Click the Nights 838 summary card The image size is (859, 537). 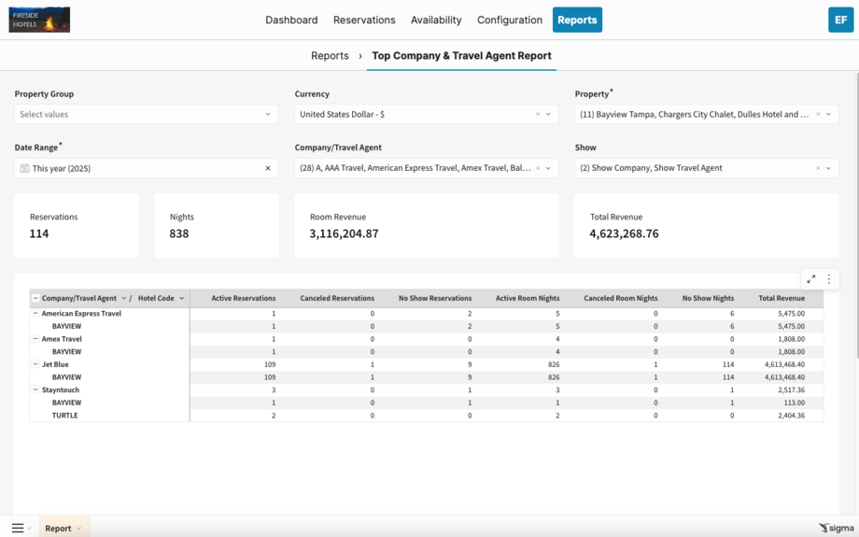(217, 226)
